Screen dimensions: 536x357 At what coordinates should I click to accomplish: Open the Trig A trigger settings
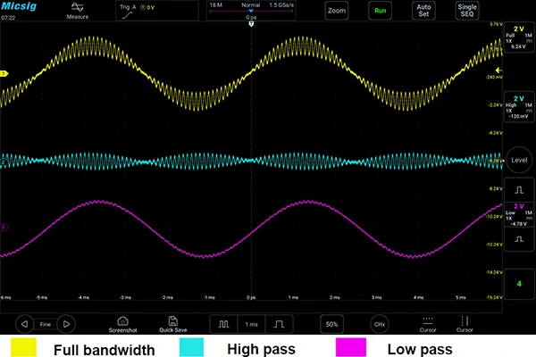(137, 11)
